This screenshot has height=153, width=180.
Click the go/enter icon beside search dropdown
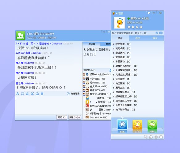pyautogui.click(x=161, y=33)
